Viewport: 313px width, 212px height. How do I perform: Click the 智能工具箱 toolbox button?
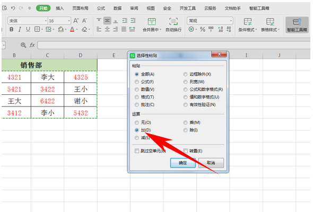pos(297,25)
